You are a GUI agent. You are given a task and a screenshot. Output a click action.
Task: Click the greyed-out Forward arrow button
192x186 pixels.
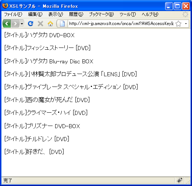pyautogui.click(x=15, y=24)
